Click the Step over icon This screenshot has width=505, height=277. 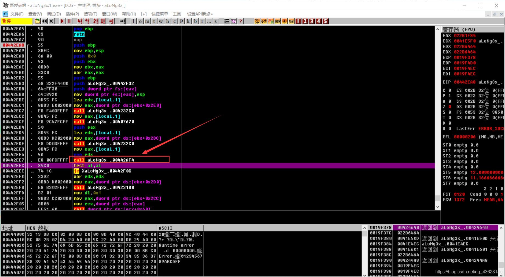[x=87, y=21]
